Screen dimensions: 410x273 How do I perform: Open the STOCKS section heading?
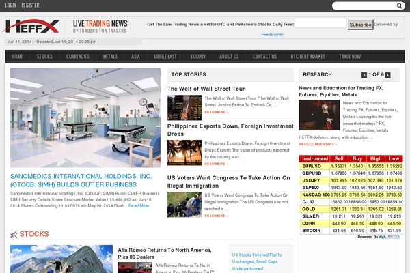coord(34,234)
